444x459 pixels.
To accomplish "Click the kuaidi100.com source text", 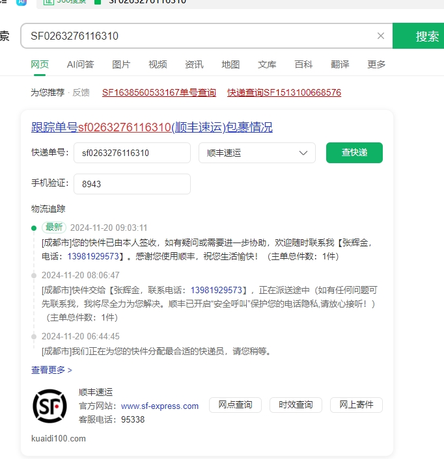I will [59, 438].
